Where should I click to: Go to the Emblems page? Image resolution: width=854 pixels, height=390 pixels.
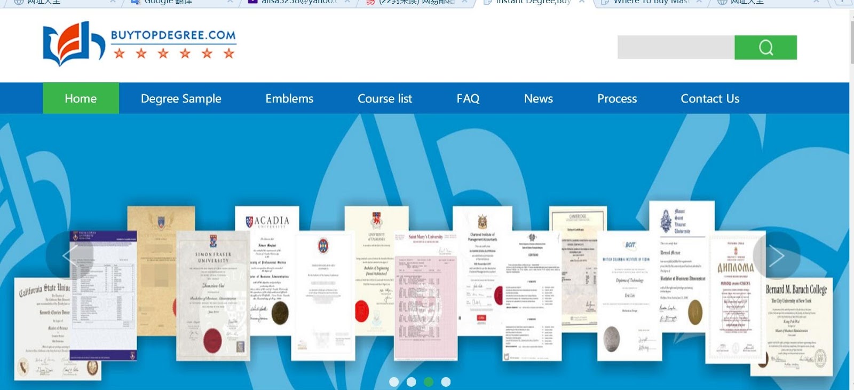point(289,98)
